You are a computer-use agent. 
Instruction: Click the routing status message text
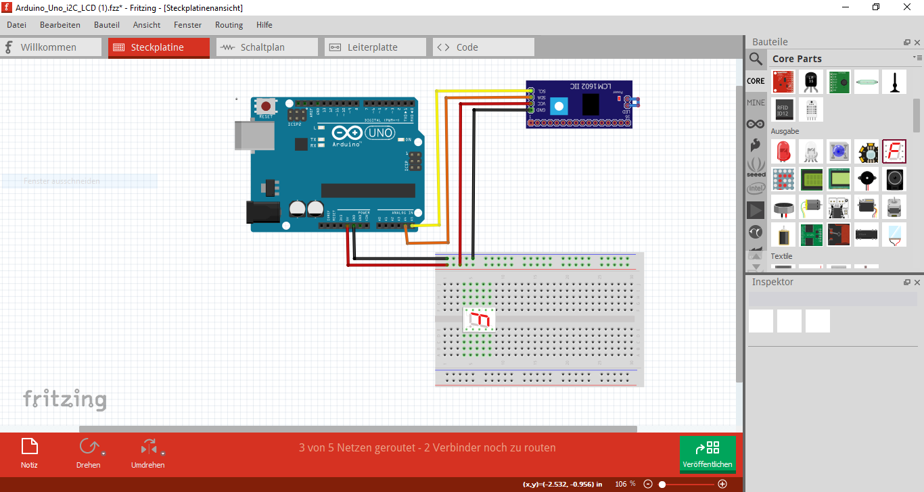(x=428, y=447)
